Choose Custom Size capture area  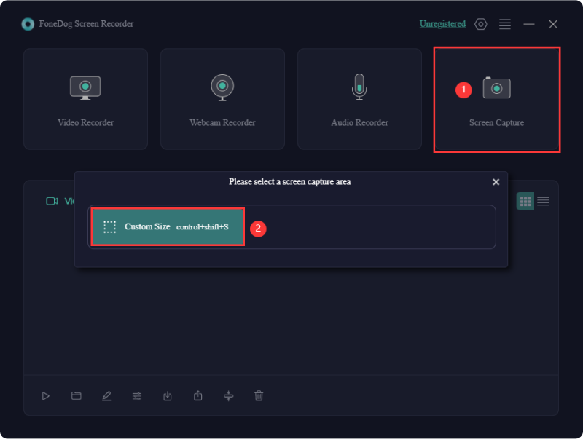[168, 226]
